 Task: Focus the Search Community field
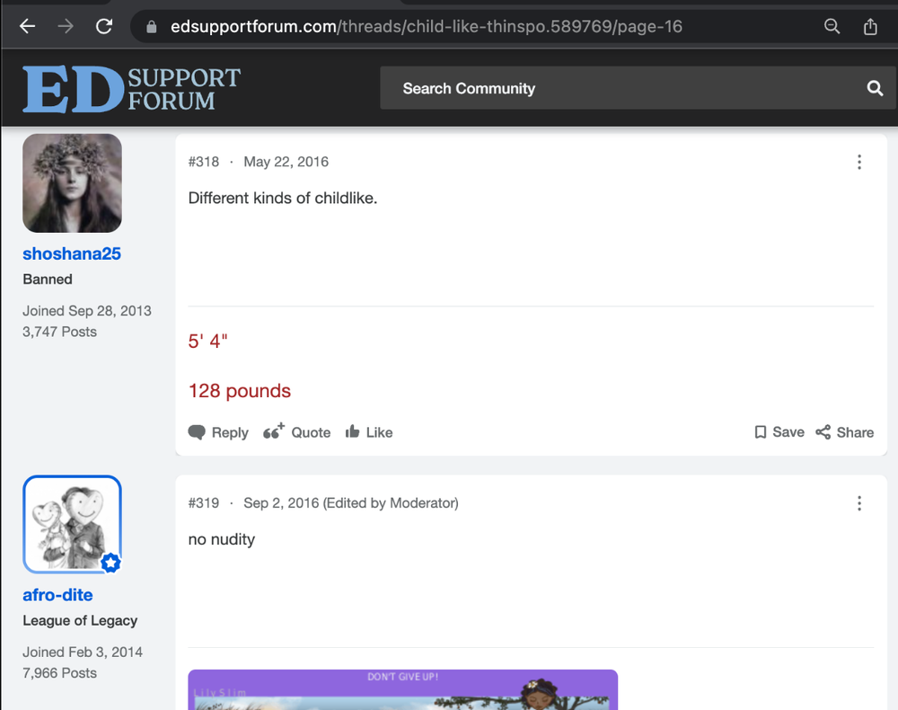click(x=638, y=88)
